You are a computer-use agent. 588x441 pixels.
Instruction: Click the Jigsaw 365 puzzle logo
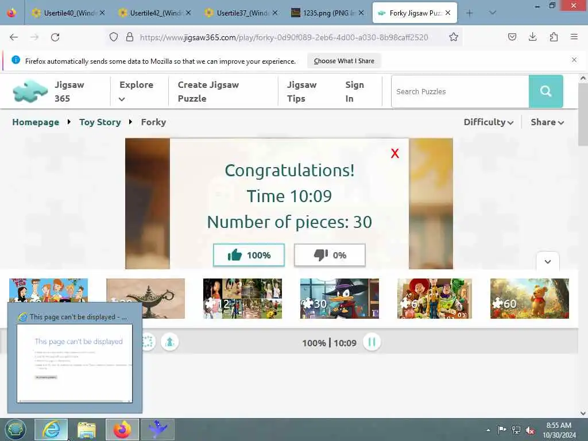pos(30,91)
